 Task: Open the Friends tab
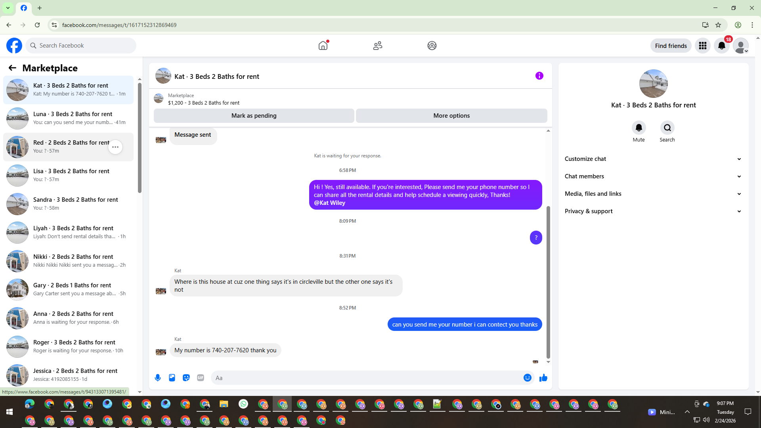coord(377,46)
